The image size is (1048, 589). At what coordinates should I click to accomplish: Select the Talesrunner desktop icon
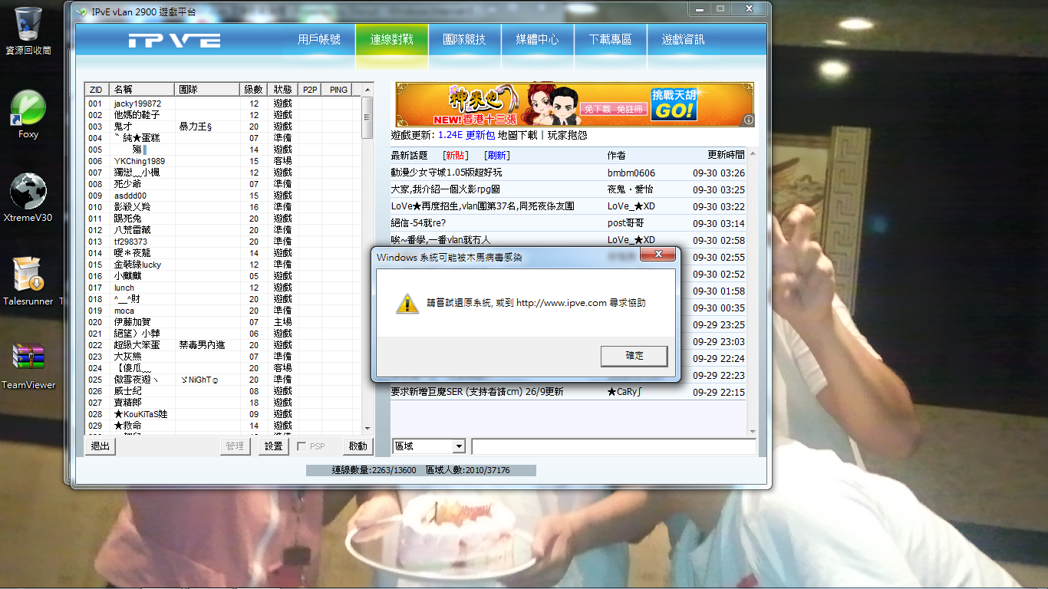tap(28, 281)
